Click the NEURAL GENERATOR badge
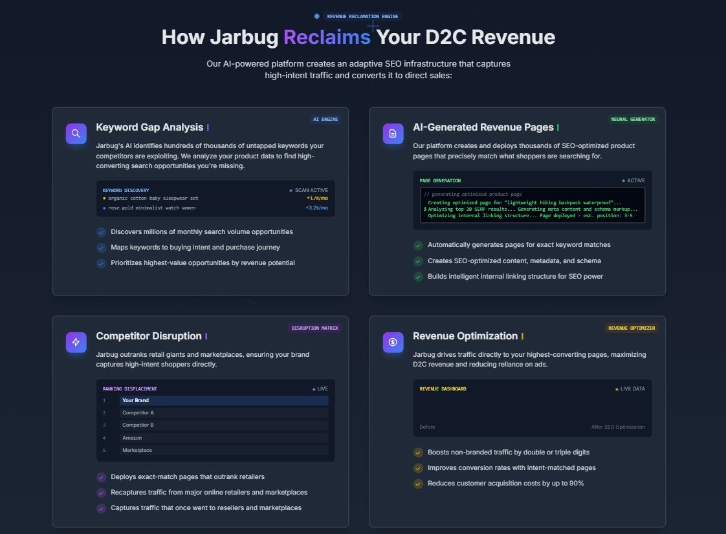726x534 pixels. (x=632, y=120)
